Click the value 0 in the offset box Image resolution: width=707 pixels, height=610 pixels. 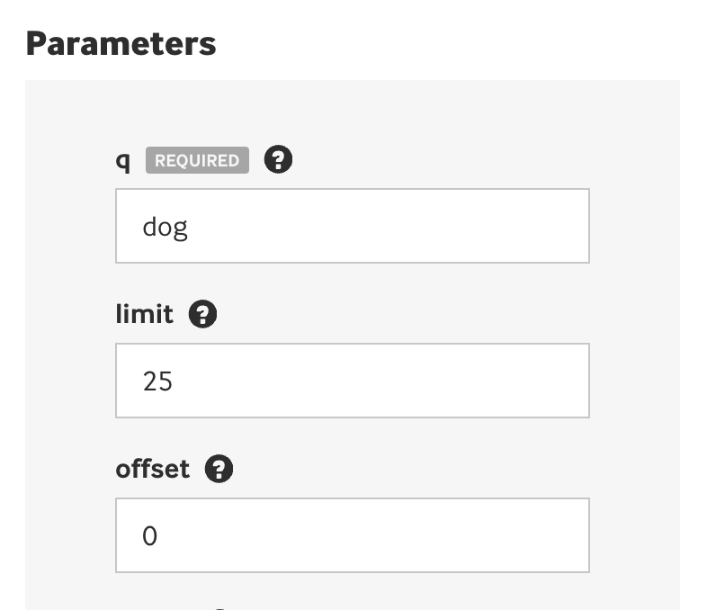pyautogui.click(x=150, y=536)
